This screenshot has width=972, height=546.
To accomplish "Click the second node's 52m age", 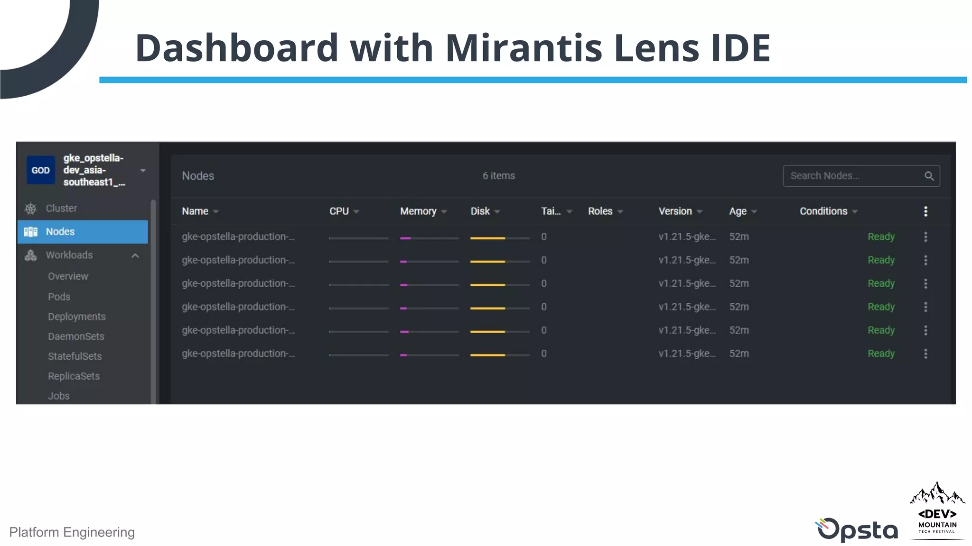I will point(739,260).
